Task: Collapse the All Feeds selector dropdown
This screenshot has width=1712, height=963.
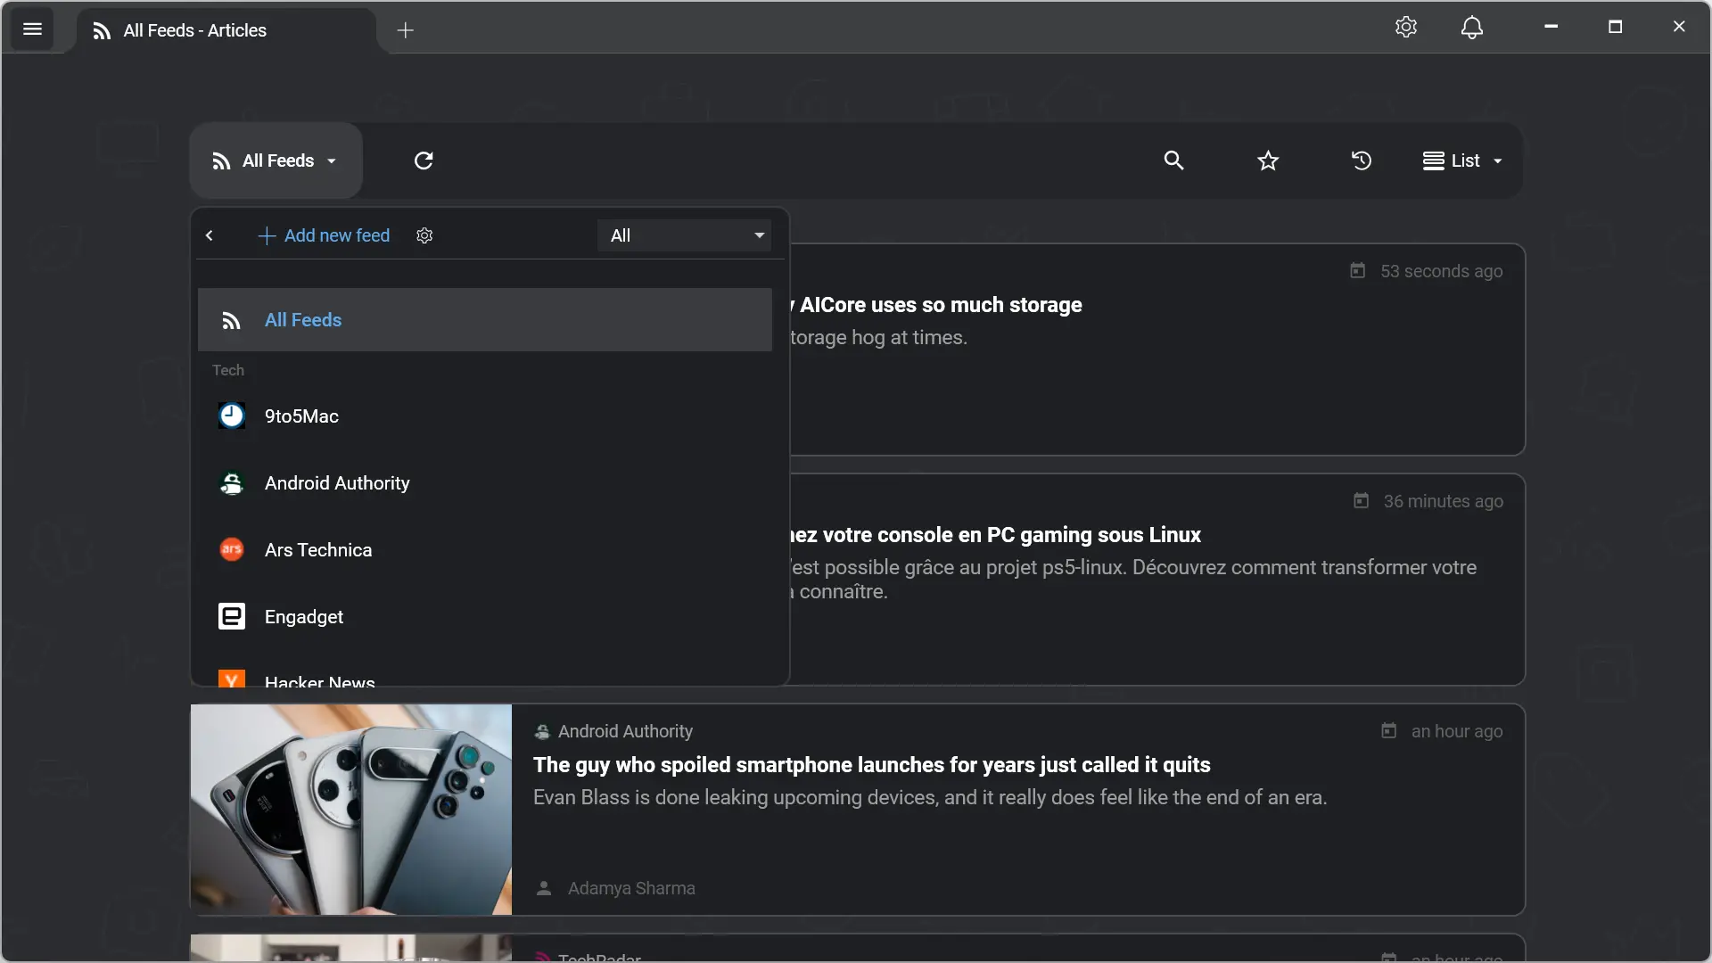Action: tap(276, 160)
